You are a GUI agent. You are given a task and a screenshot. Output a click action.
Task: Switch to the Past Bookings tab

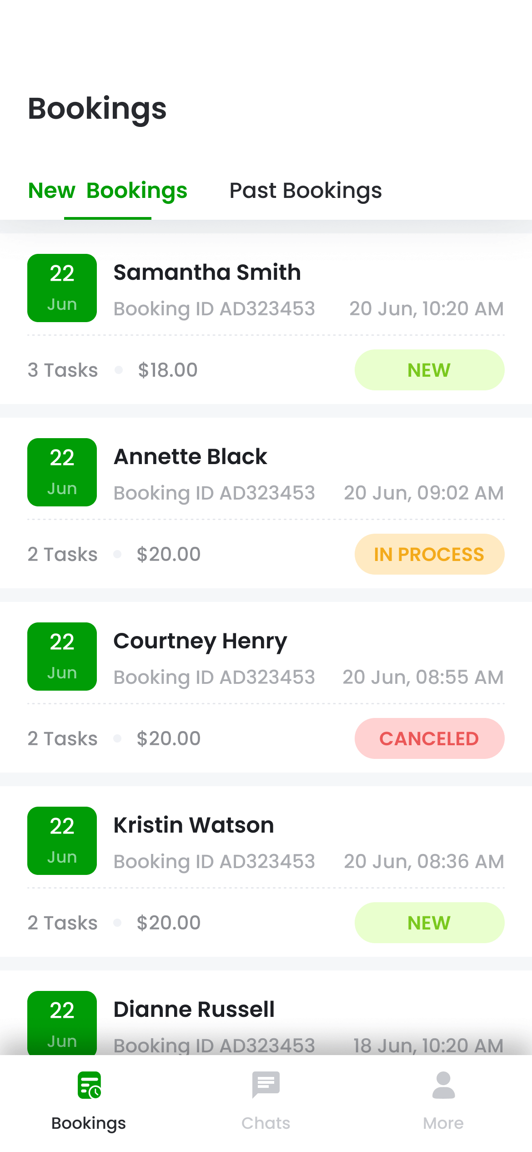(306, 191)
